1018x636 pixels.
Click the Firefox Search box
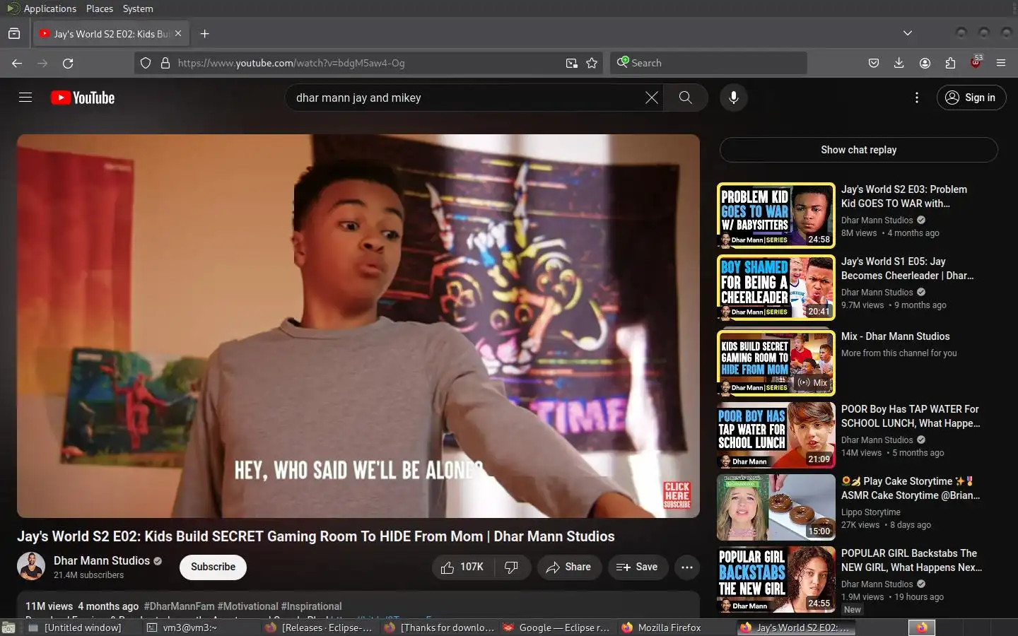708,63
